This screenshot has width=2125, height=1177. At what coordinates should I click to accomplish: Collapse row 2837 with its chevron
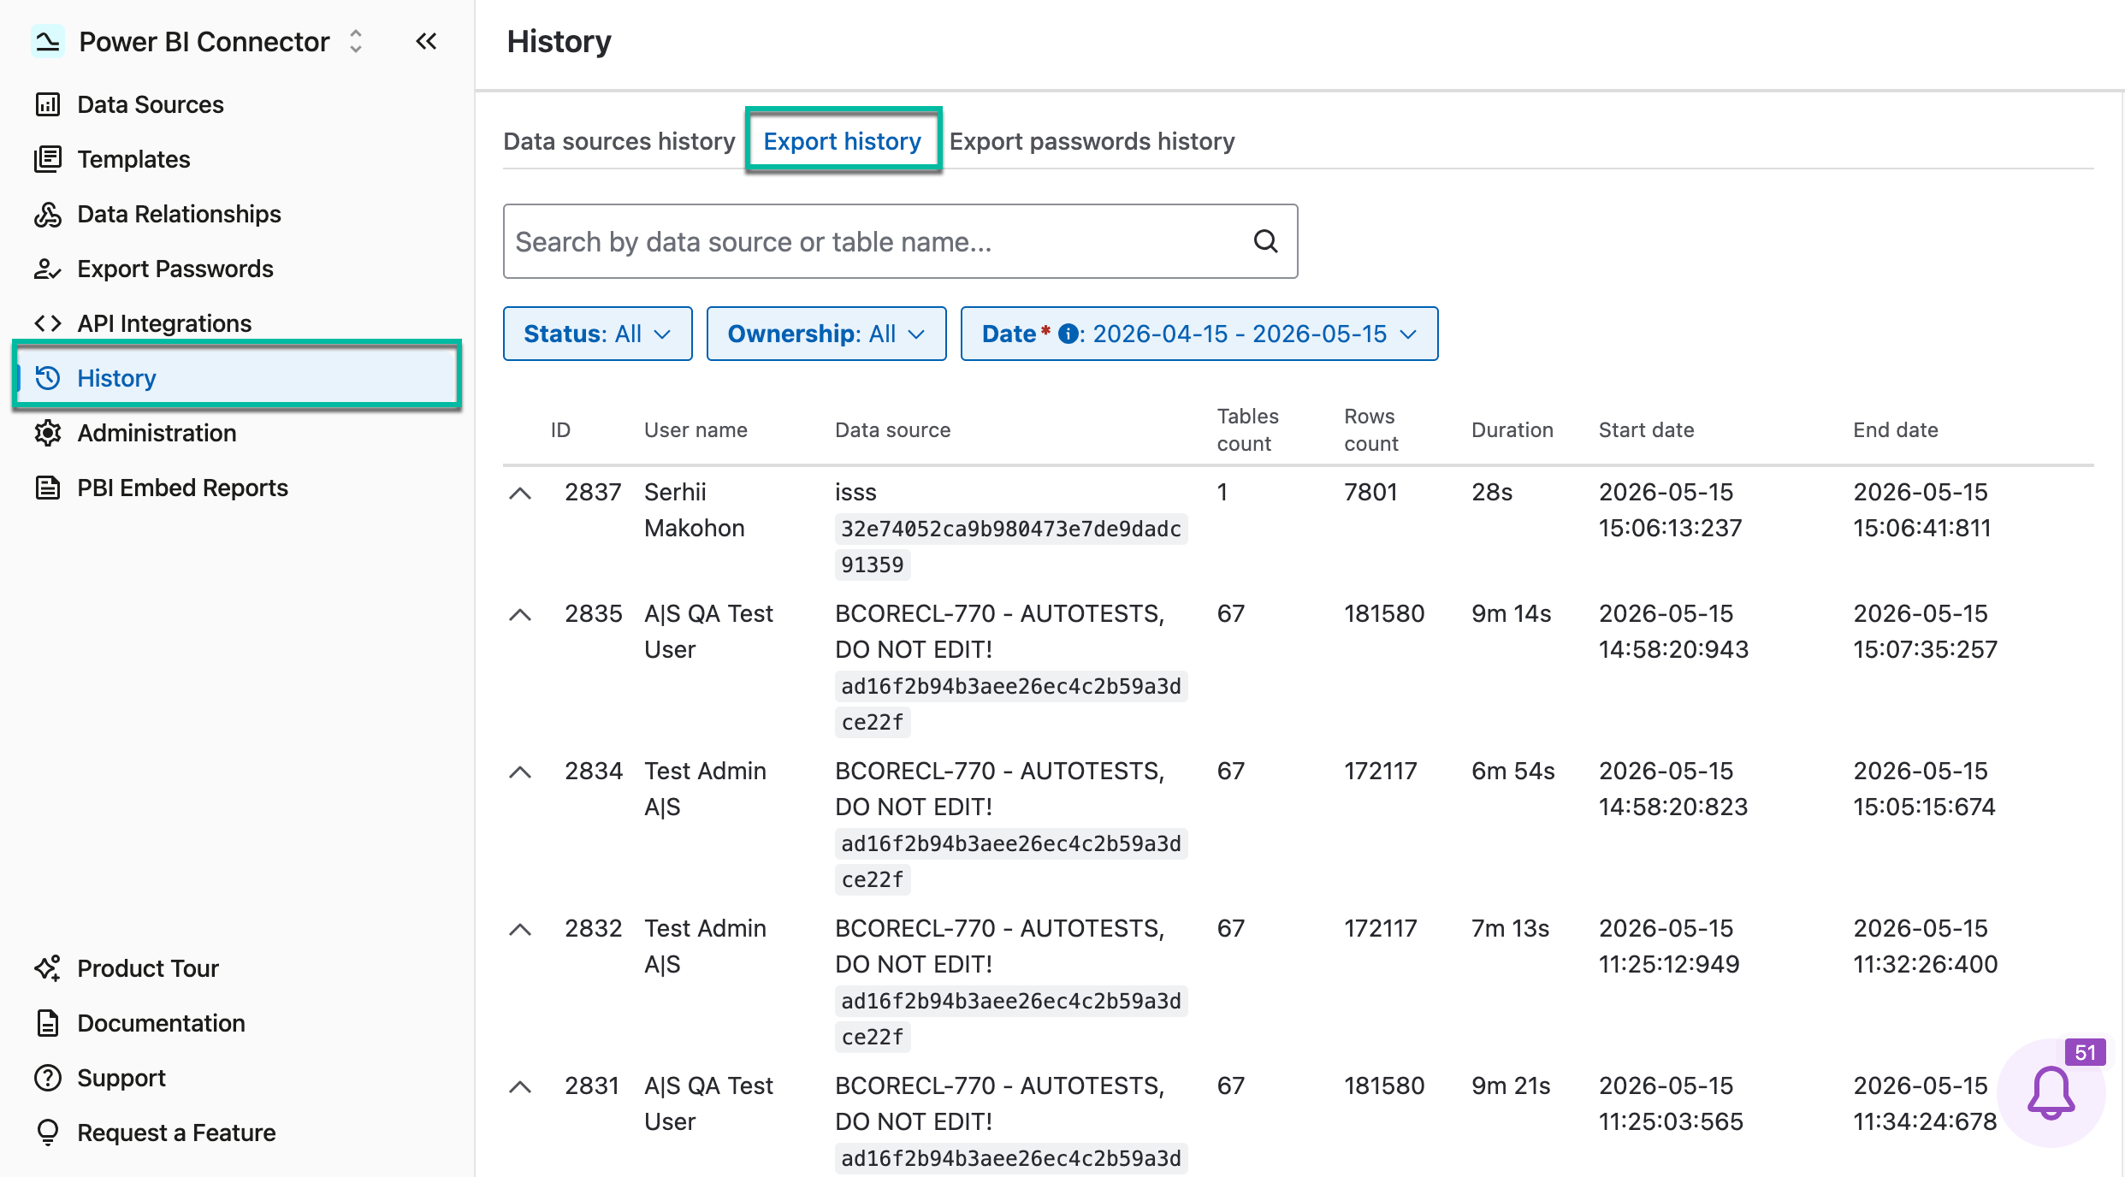tap(520, 494)
